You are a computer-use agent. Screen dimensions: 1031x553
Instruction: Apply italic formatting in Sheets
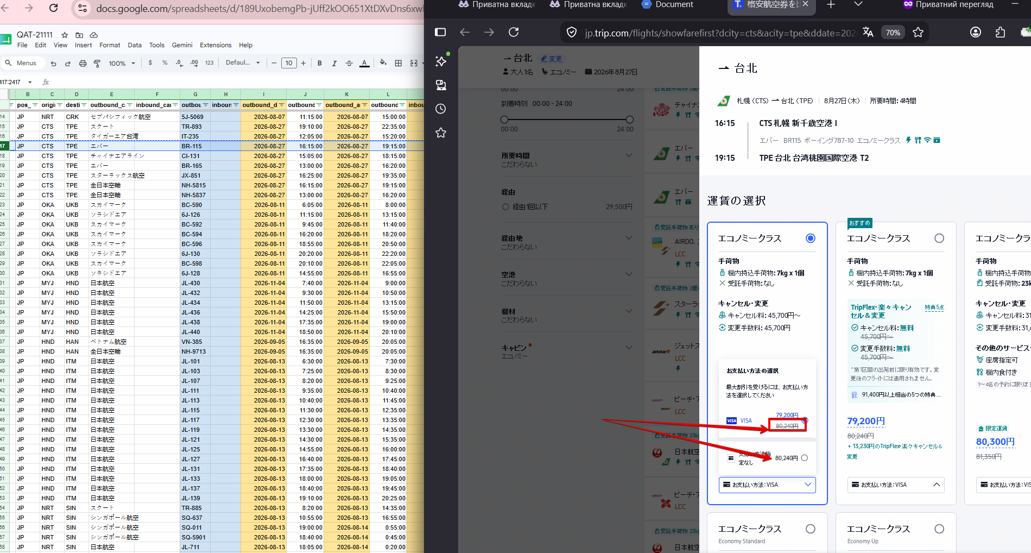click(x=334, y=63)
